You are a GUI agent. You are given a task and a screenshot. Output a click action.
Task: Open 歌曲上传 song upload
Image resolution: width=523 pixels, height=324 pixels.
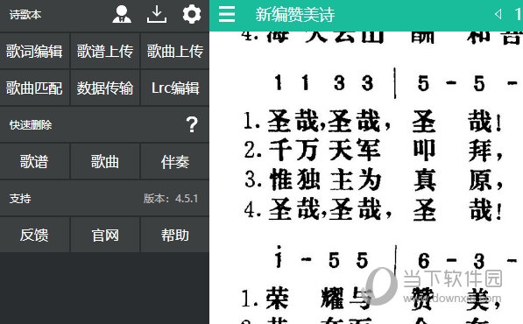[175, 51]
